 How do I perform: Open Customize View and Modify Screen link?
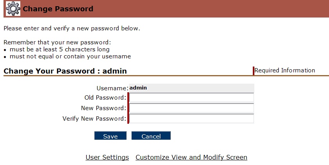(x=191, y=157)
